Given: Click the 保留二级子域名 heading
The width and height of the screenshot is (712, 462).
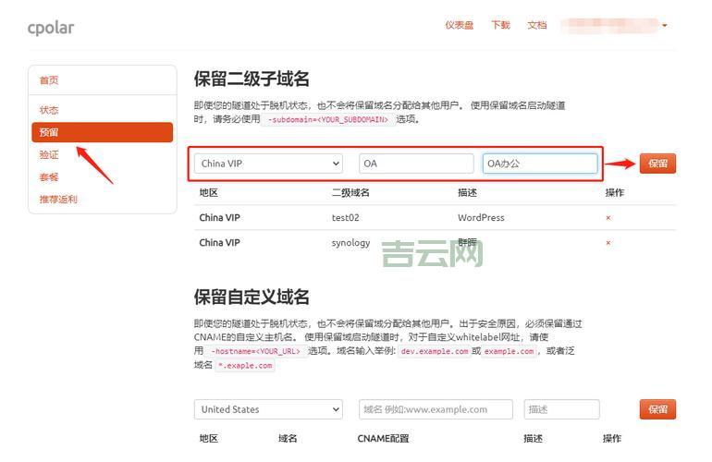Looking at the screenshot, I should [x=252, y=79].
